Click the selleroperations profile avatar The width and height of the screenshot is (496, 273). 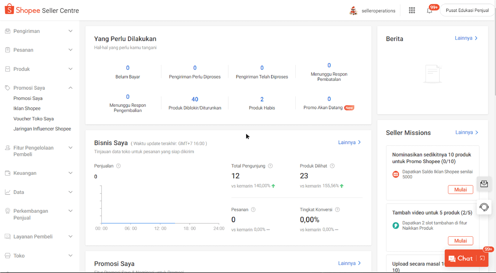(354, 11)
